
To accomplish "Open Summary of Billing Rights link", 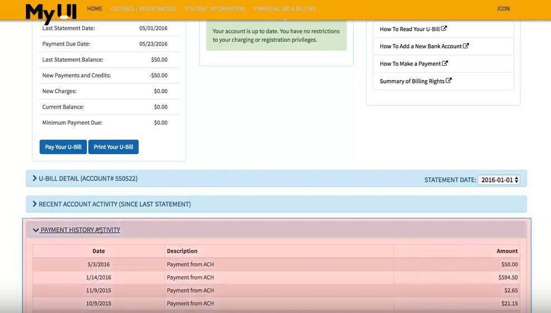I will click(412, 81).
